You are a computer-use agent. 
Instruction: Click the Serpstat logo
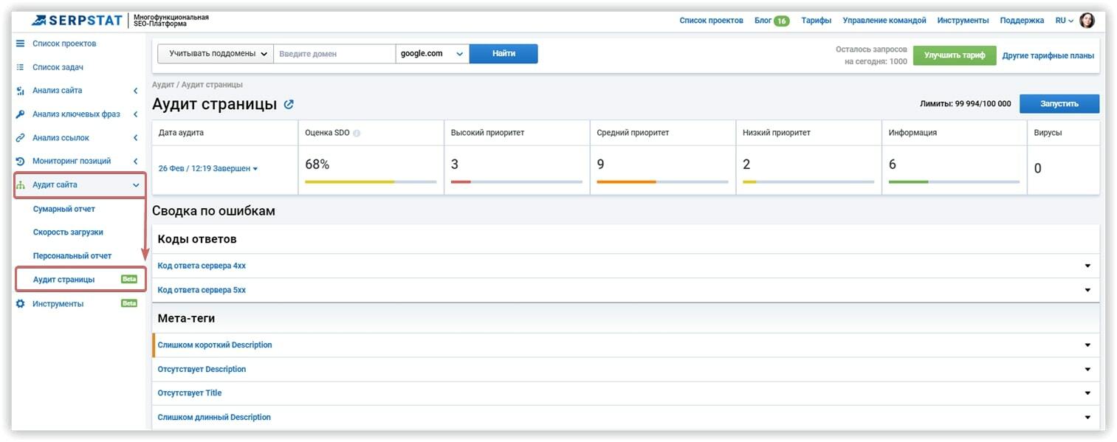click(x=77, y=20)
